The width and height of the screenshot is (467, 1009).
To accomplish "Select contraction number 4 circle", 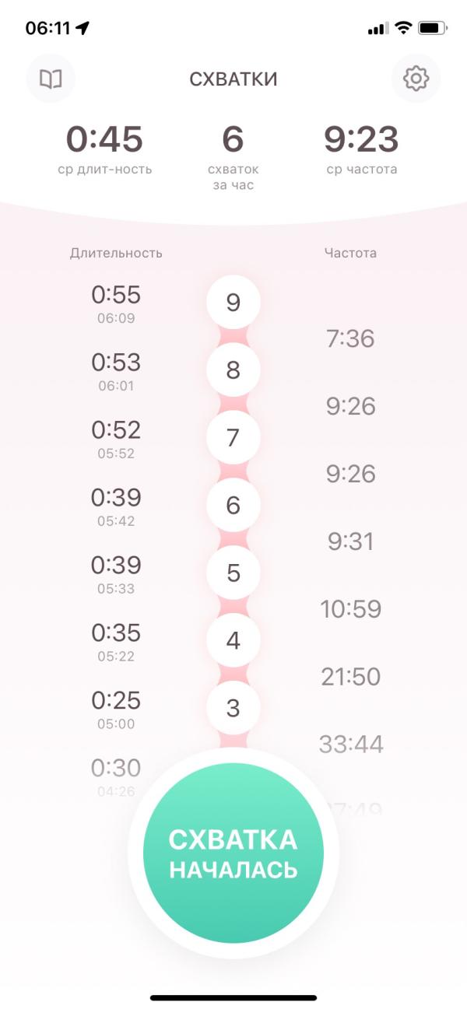I will pos(233,641).
